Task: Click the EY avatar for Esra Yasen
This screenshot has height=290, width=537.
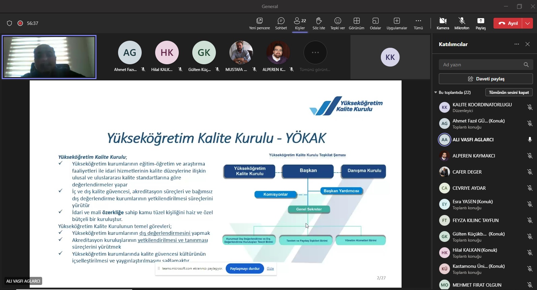Action: click(445, 204)
